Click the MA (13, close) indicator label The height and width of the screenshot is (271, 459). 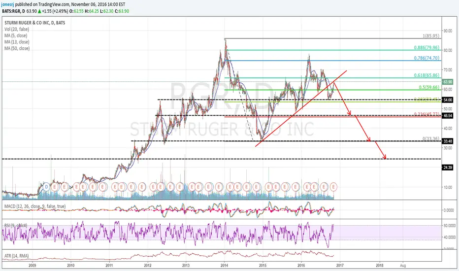pos(17,42)
